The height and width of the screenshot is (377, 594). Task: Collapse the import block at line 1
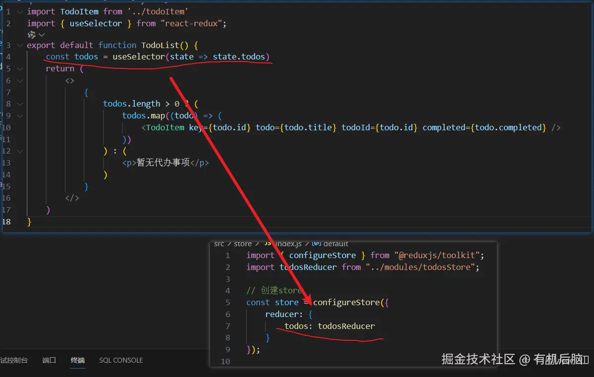tap(20, 12)
